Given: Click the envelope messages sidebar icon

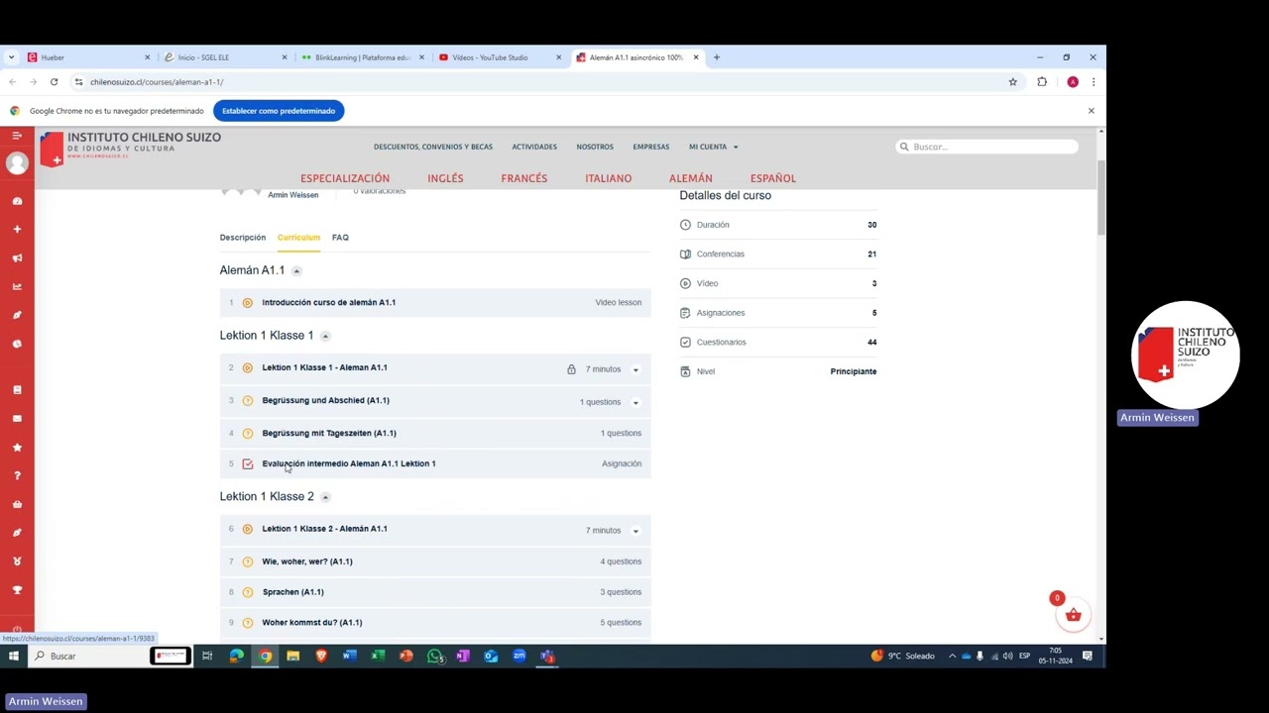Looking at the screenshot, I should click(x=17, y=419).
